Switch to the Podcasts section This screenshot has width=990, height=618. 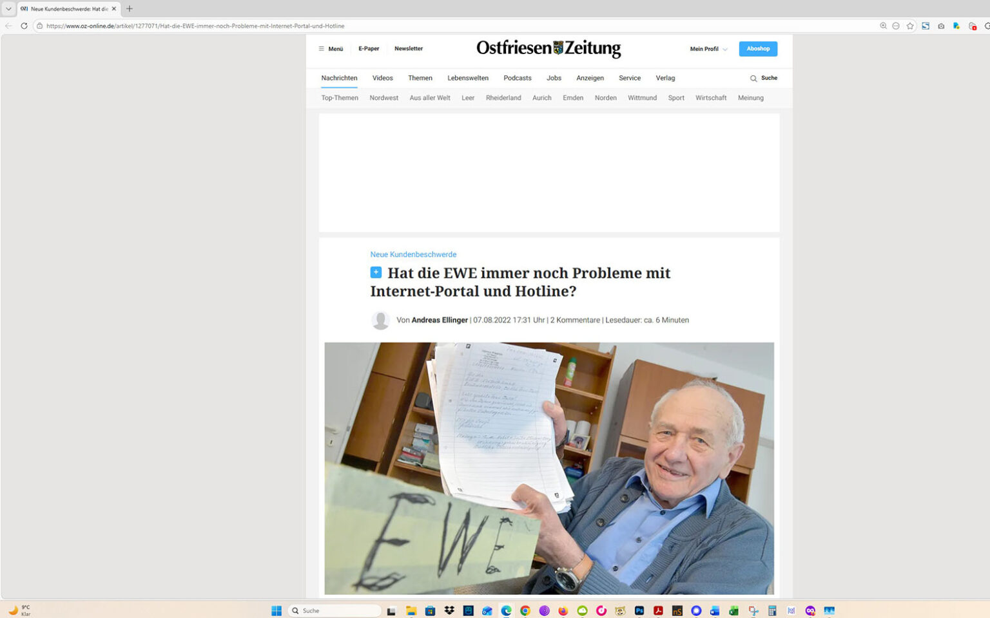pos(517,78)
